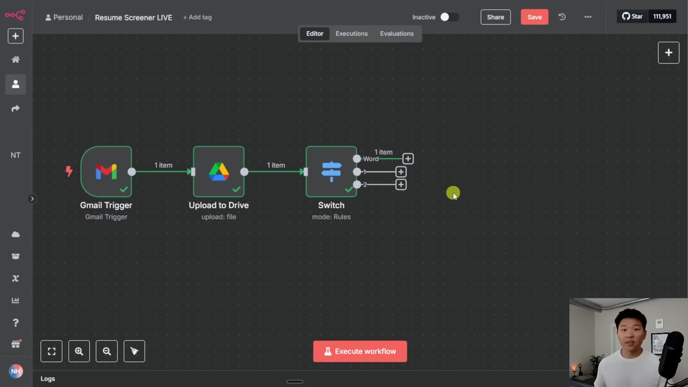
Task: Click the 'mode: Rules' subtitle text
Action: [331, 217]
